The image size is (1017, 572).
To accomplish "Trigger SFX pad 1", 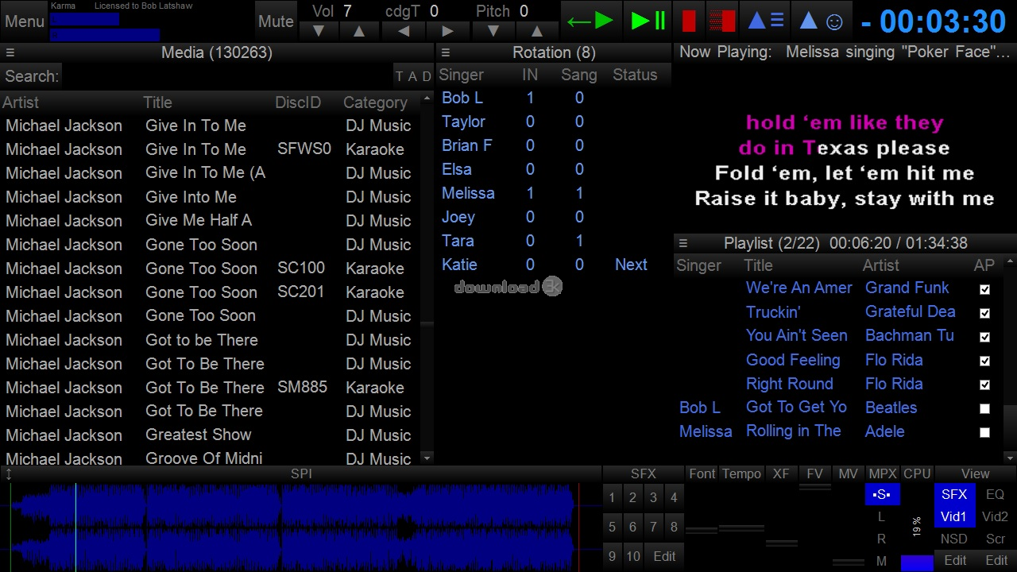I will pyautogui.click(x=612, y=498).
